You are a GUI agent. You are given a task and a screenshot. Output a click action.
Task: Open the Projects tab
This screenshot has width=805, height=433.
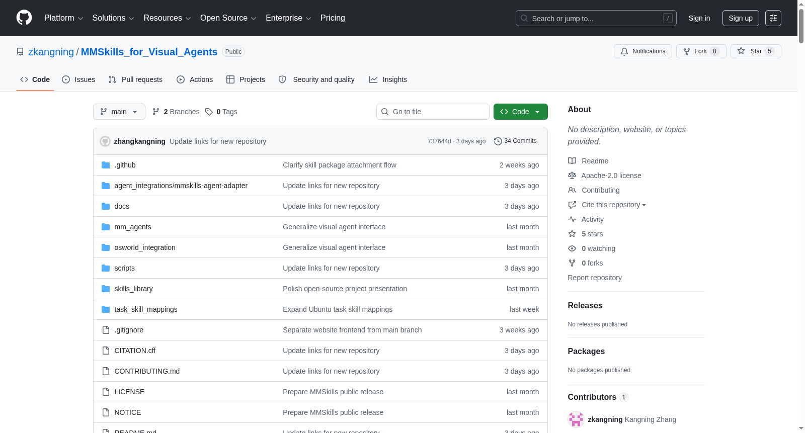[x=246, y=79]
